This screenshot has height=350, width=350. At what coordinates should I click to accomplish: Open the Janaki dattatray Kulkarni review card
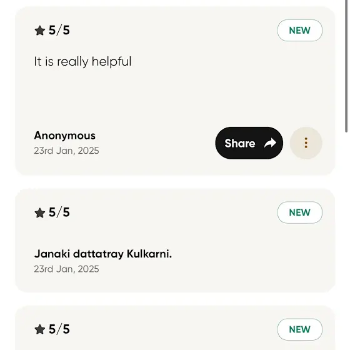(x=175, y=241)
